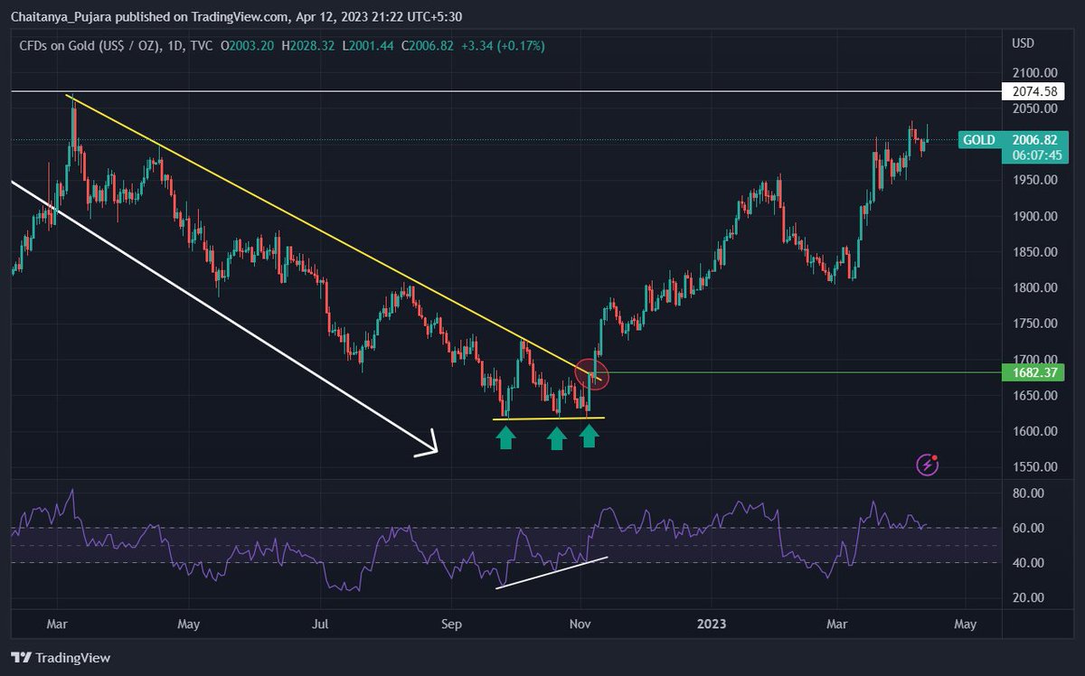Viewport: 1085px width, 676px height.
Task: Open the TVC exchange selector
Action: tap(202, 45)
